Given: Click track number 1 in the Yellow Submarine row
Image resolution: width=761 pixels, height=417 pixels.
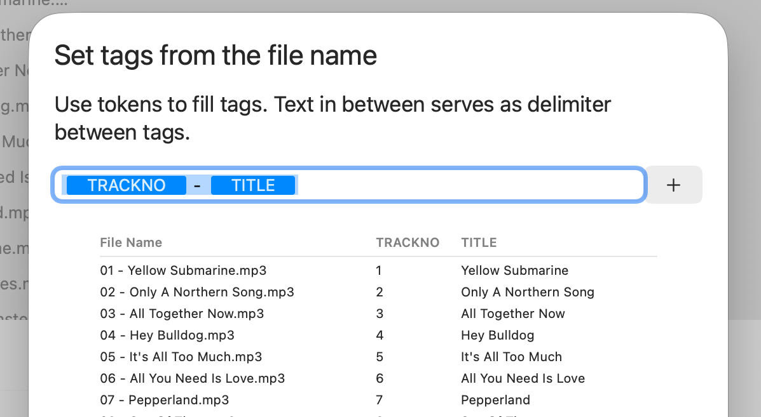Looking at the screenshot, I should coord(378,270).
